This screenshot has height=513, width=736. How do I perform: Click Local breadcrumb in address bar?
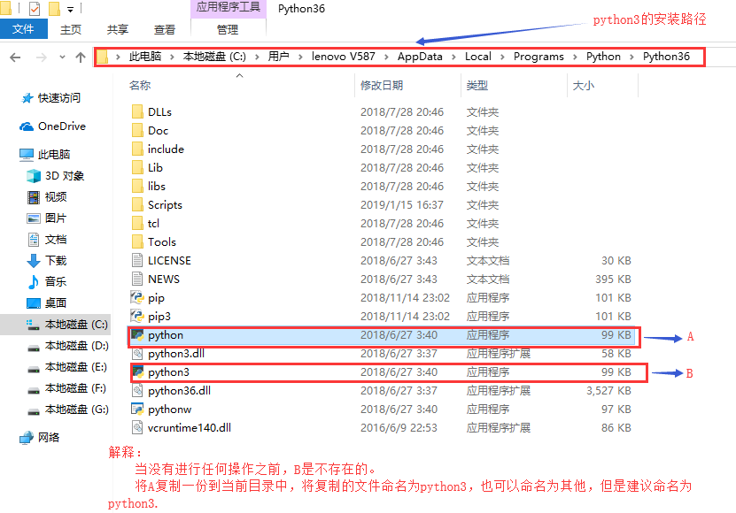tap(478, 57)
